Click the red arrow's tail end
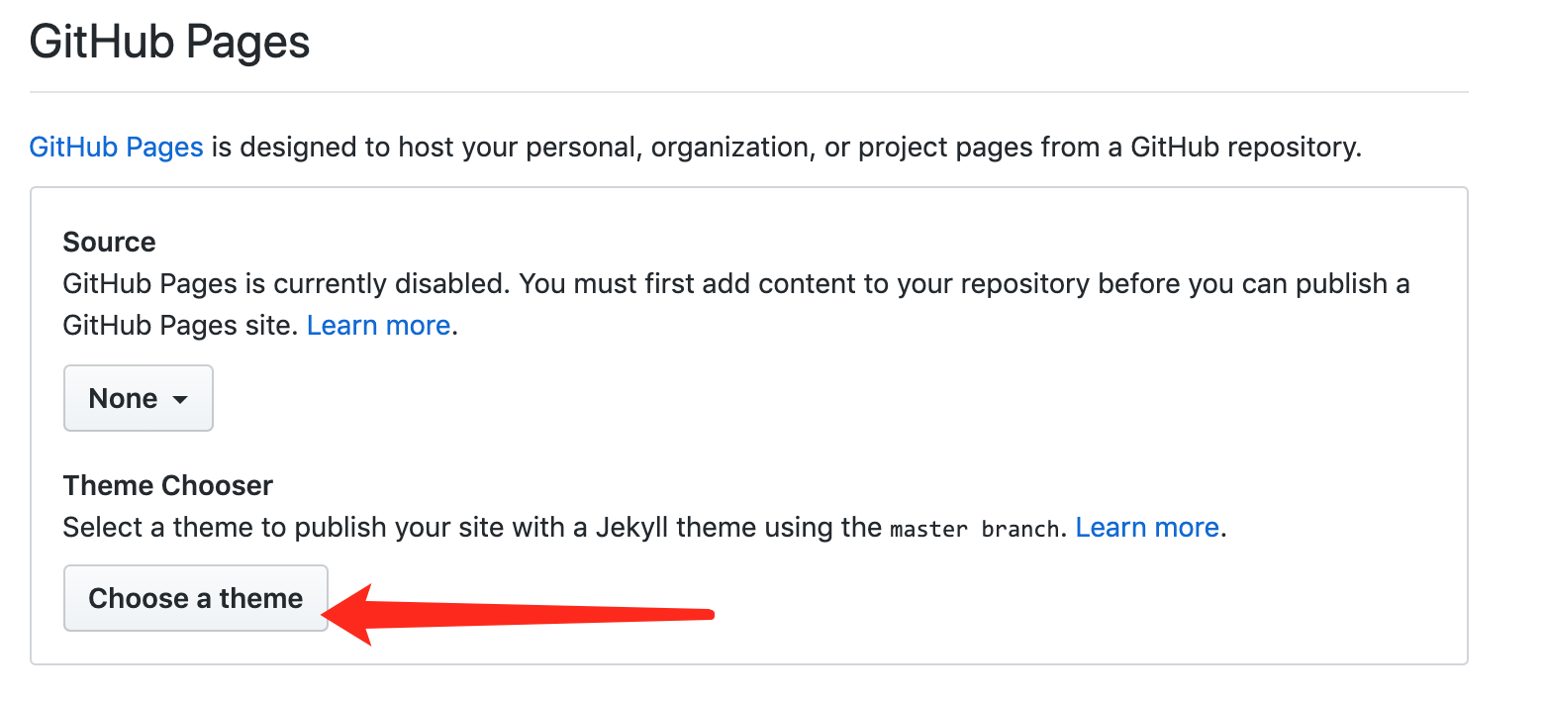The height and width of the screenshot is (705, 1546). (x=708, y=616)
